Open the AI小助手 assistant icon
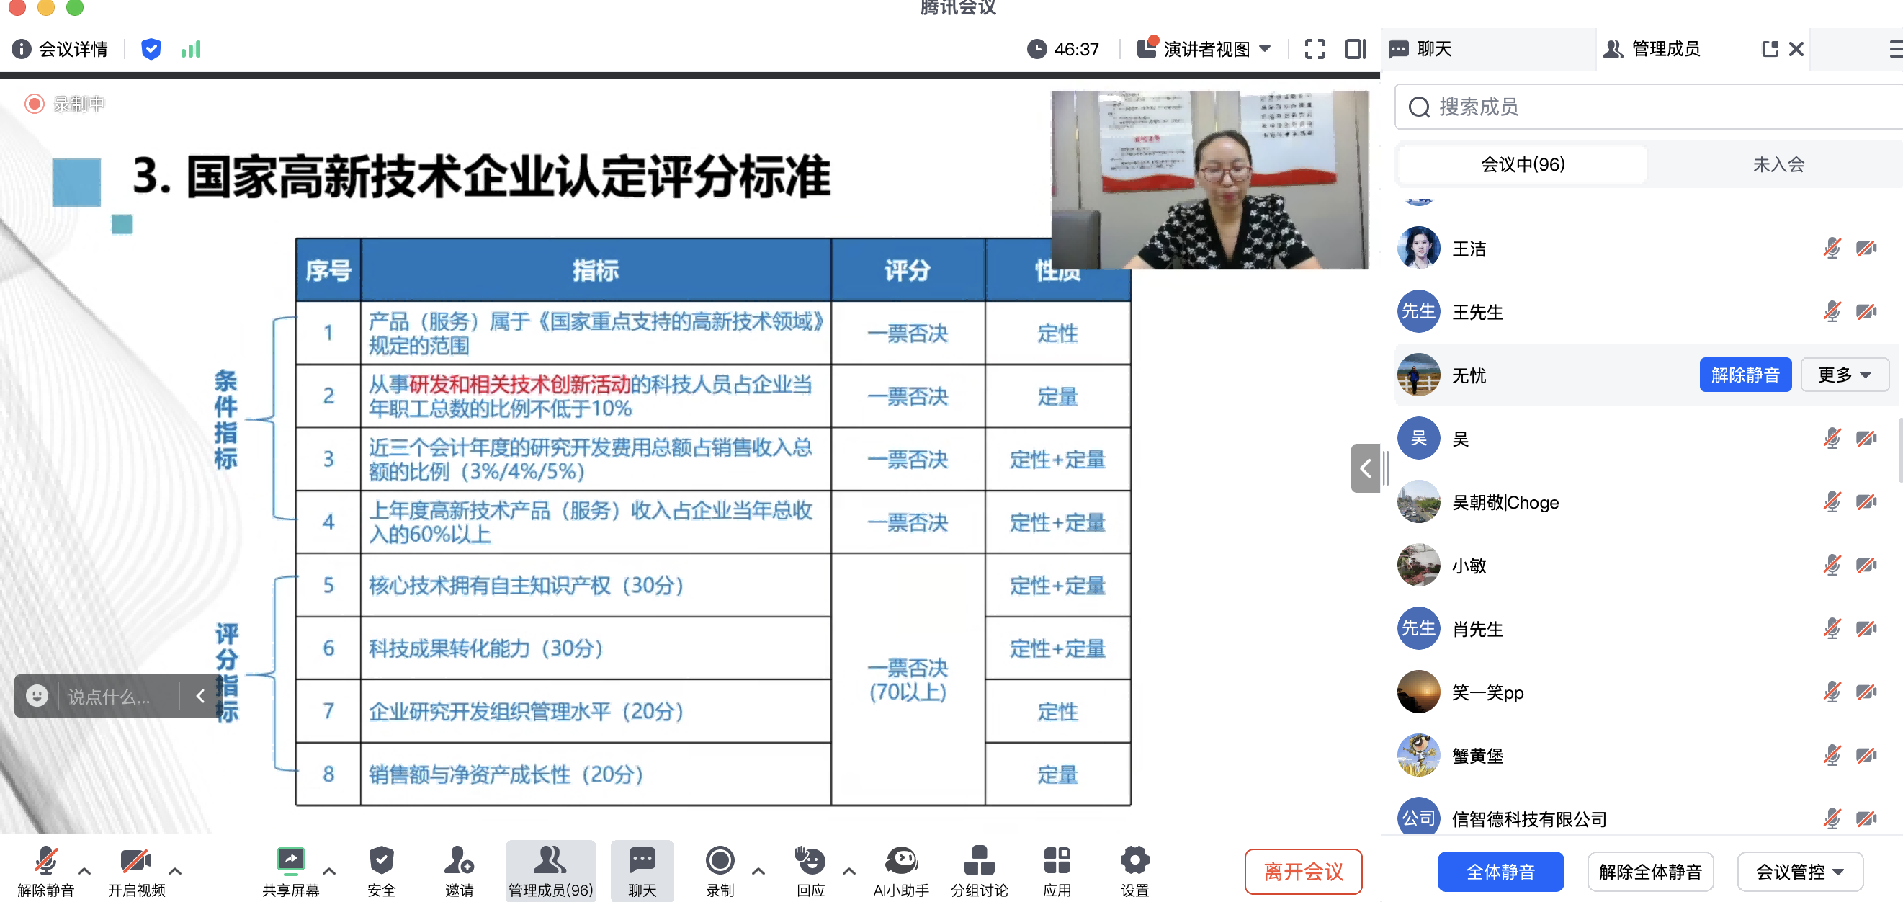 [x=900, y=861]
